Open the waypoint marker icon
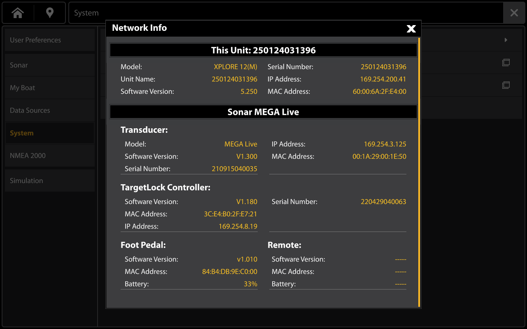This screenshot has height=329, width=527. click(50, 13)
